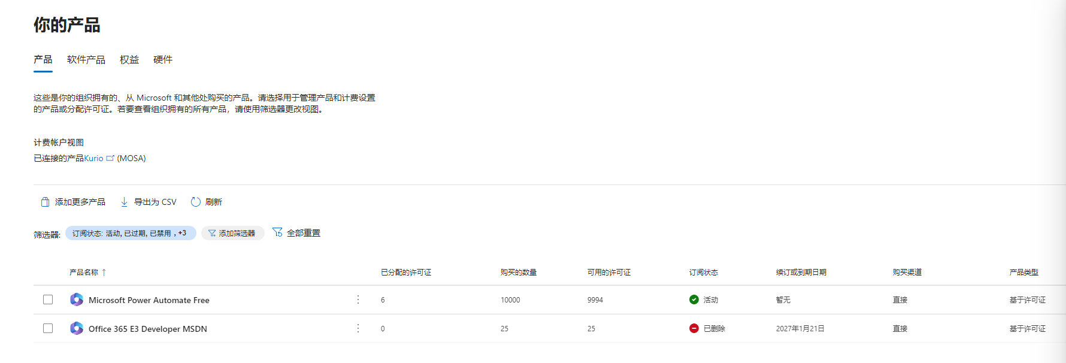This screenshot has height=363, width=1066.
Task: Open the Microsoft Power Automate Free product name
Action: [x=149, y=300]
